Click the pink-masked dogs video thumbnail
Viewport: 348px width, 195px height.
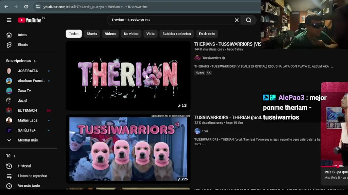tap(128, 149)
